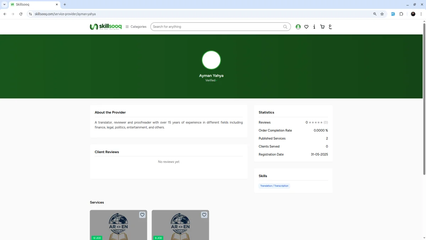Click the 'Clients Served' label
426x240 pixels.
269,146
